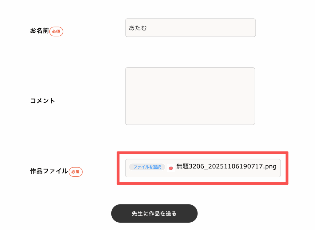Click the bottom edge of コメント box
Viewport: 315px width, 230px height.
coord(190,124)
